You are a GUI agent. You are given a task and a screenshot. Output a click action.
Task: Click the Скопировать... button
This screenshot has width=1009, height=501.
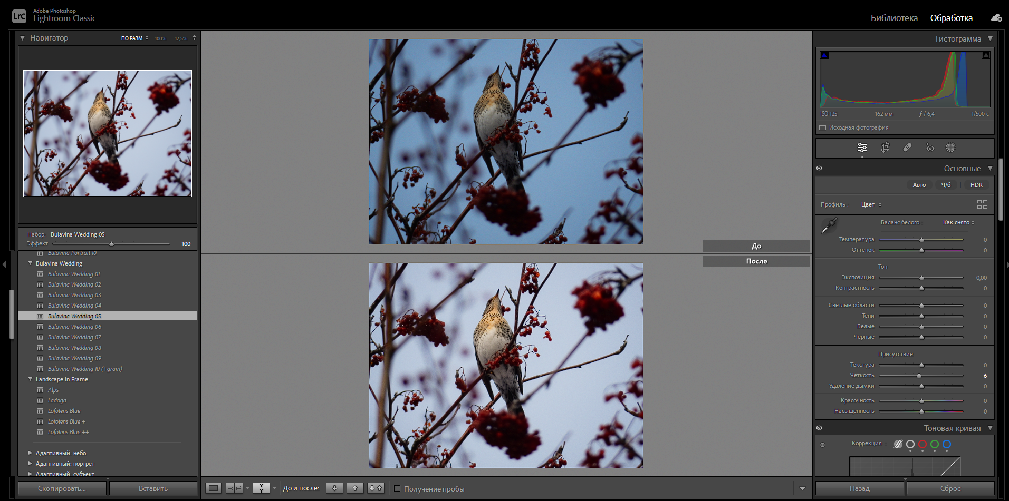tap(62, 488)
